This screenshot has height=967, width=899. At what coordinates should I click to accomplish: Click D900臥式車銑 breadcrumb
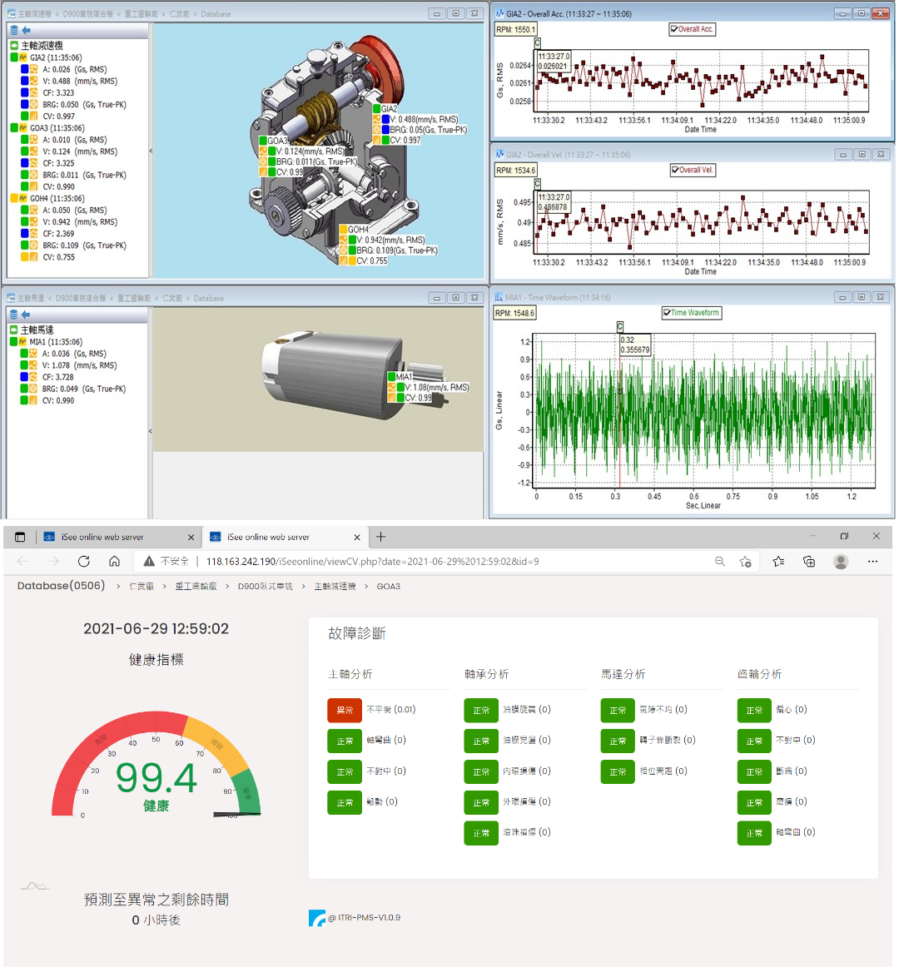266,586
